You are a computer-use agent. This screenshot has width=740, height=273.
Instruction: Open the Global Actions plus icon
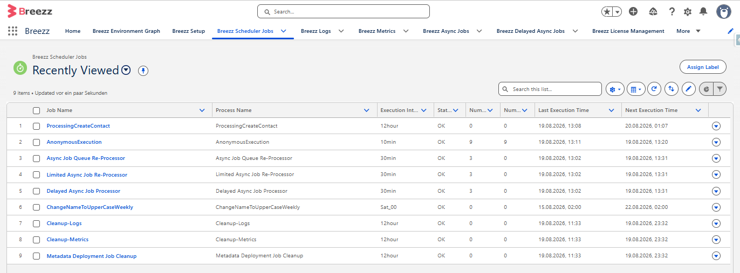point(633,11)
